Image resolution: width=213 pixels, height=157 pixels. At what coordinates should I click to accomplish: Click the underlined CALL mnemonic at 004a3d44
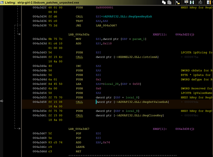click(x=79, y=57)
